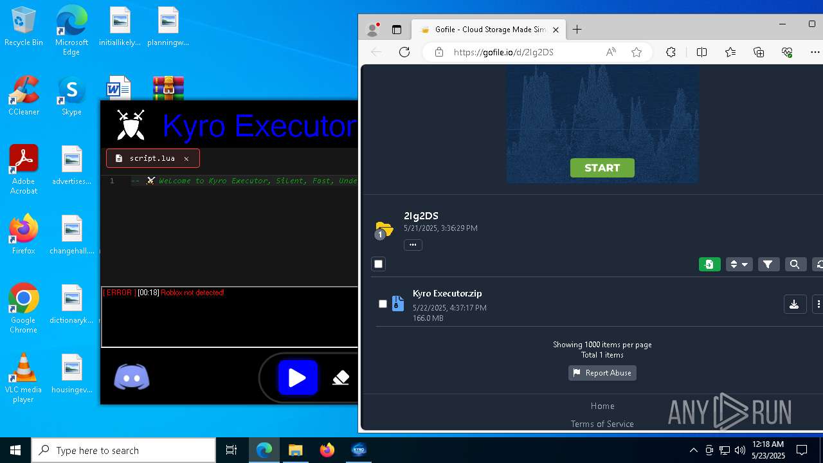Click the Roblox not detected error line
Screen dimensions: 823x463
163,293
